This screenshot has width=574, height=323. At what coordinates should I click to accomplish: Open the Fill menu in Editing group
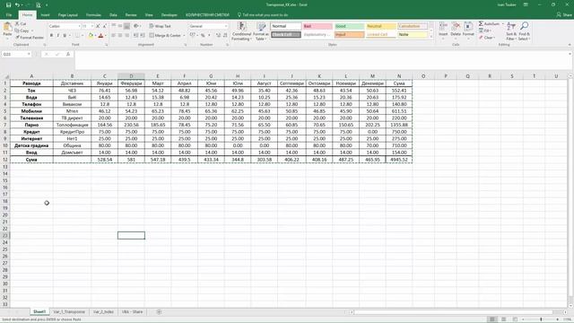click(485, 31)
